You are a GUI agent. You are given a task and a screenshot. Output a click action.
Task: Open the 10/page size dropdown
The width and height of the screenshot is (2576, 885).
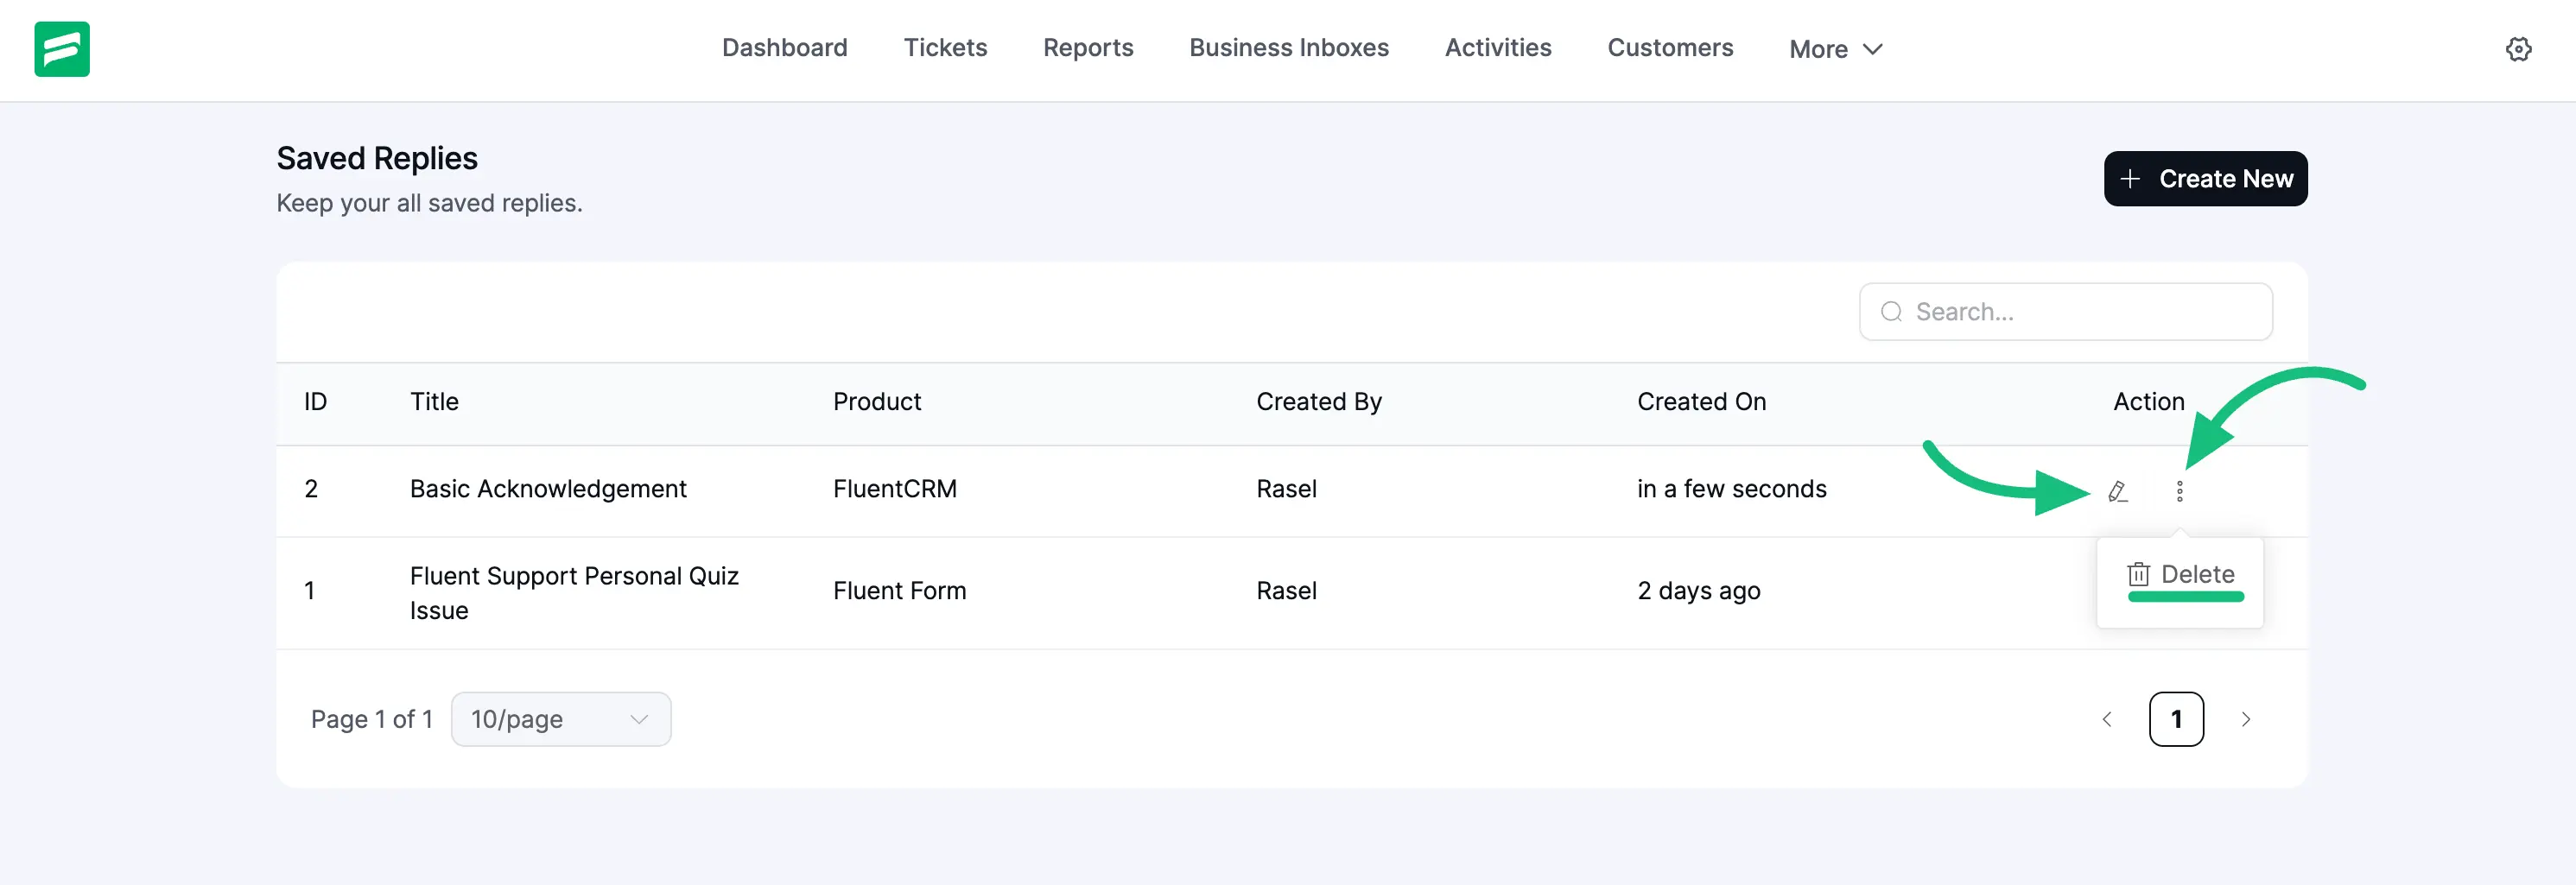point(560,719)
